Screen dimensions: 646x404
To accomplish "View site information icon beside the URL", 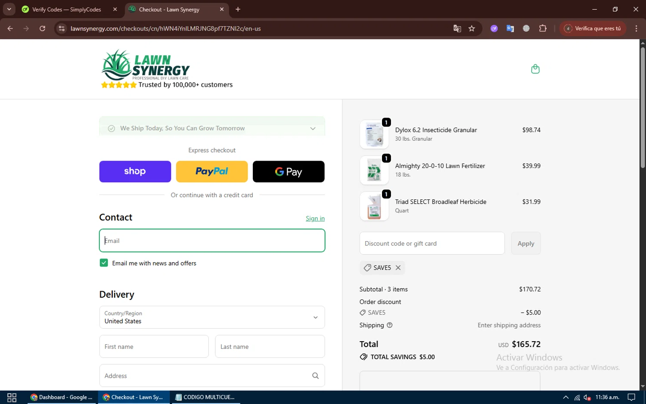I will [62, 28].
